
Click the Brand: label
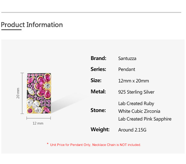pos(98,58)
